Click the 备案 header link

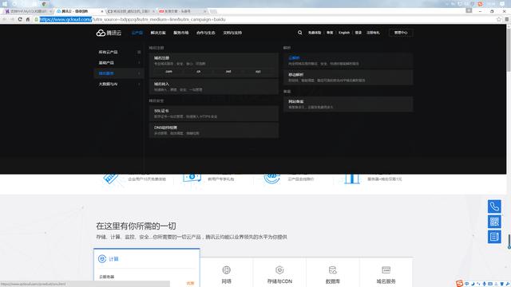pyautogui.click(x=330, y=33)
